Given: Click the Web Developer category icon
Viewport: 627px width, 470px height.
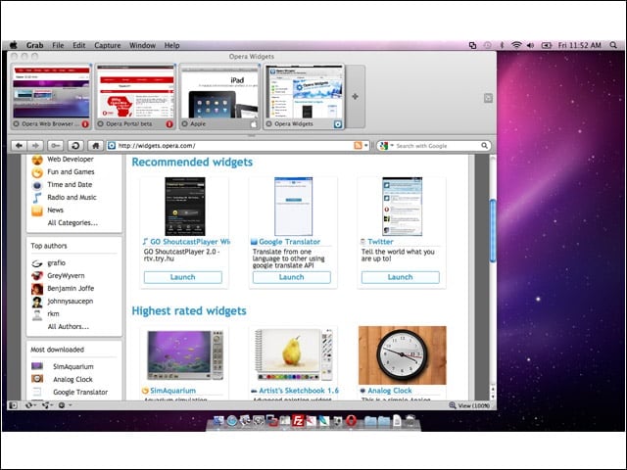Looking at the screenshot, I should coord(37,160).
